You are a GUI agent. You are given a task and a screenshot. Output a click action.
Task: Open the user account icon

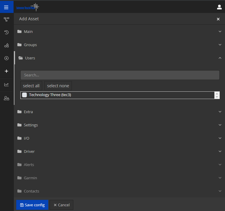click(219, 7)
